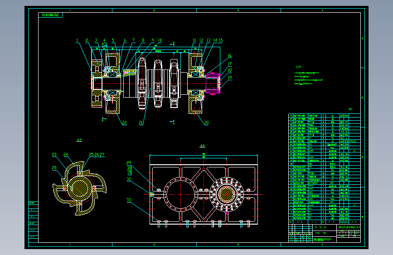
Task: Click part balloon number 5
Action: [x=113, y=40]
